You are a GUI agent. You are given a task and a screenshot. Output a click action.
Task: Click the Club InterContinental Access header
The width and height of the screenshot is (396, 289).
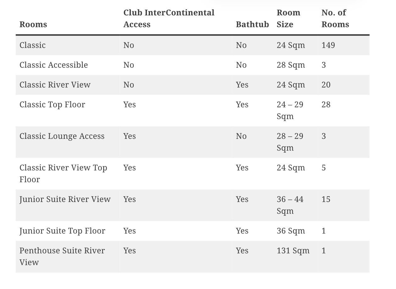coord(169,19)
